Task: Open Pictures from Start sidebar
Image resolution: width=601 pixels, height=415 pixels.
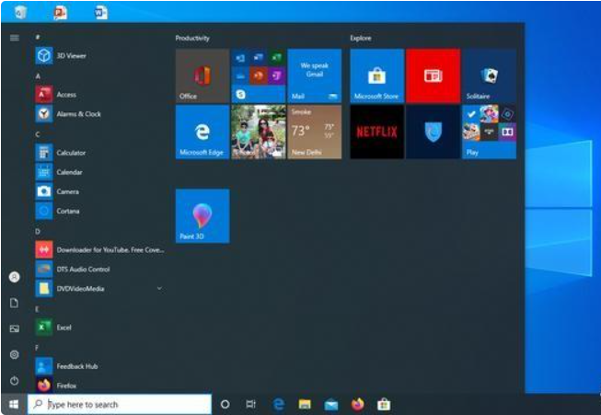Action: tap(15, 329)
